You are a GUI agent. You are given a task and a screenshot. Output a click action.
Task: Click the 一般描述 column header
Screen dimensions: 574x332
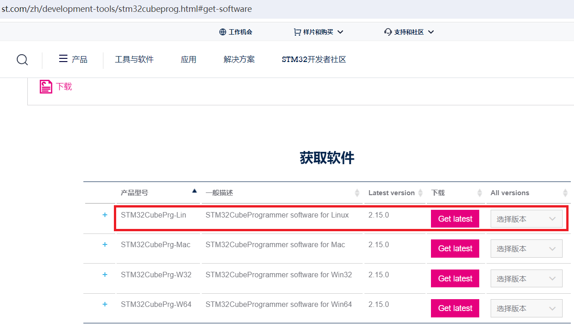[x=219, y=193]
